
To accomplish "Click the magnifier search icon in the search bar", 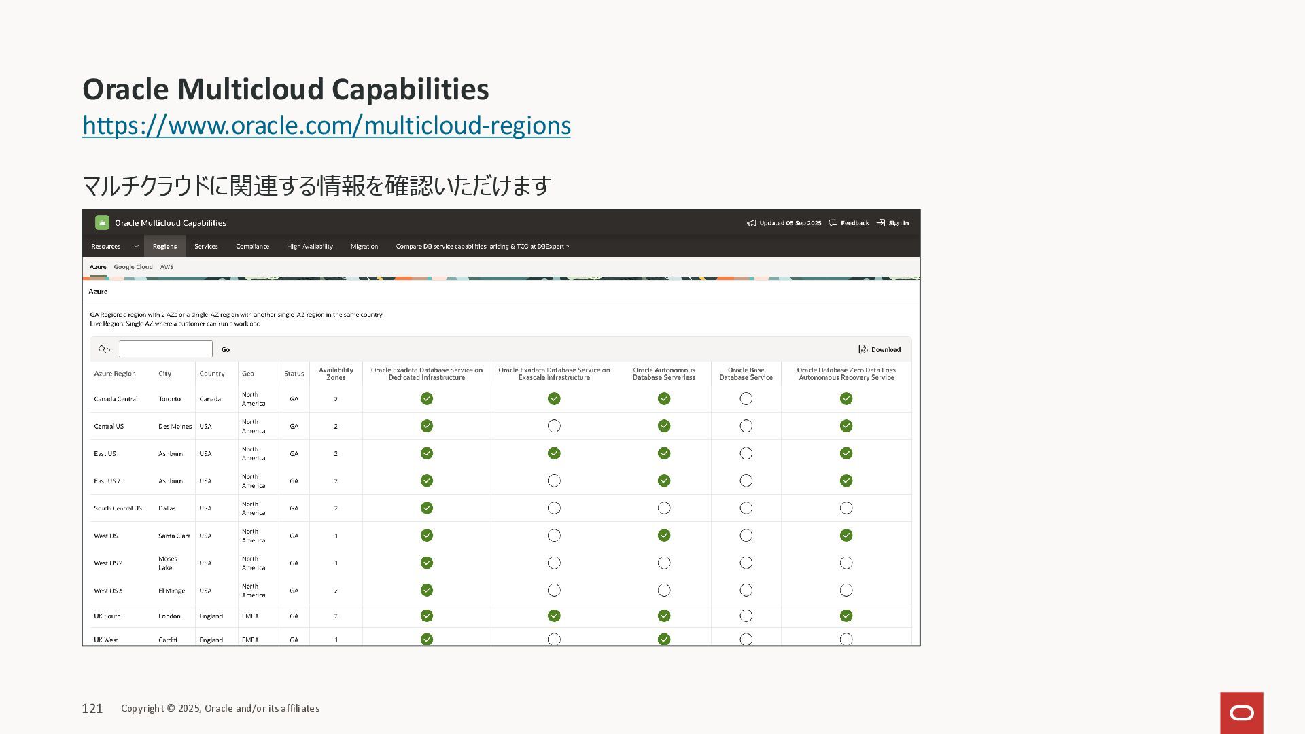I will pyautogui.click(x=102, y=349).
